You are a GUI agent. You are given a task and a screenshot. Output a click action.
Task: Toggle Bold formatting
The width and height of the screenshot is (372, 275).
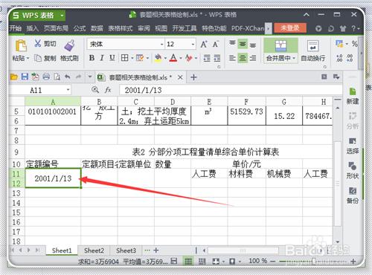coord(92,58)
